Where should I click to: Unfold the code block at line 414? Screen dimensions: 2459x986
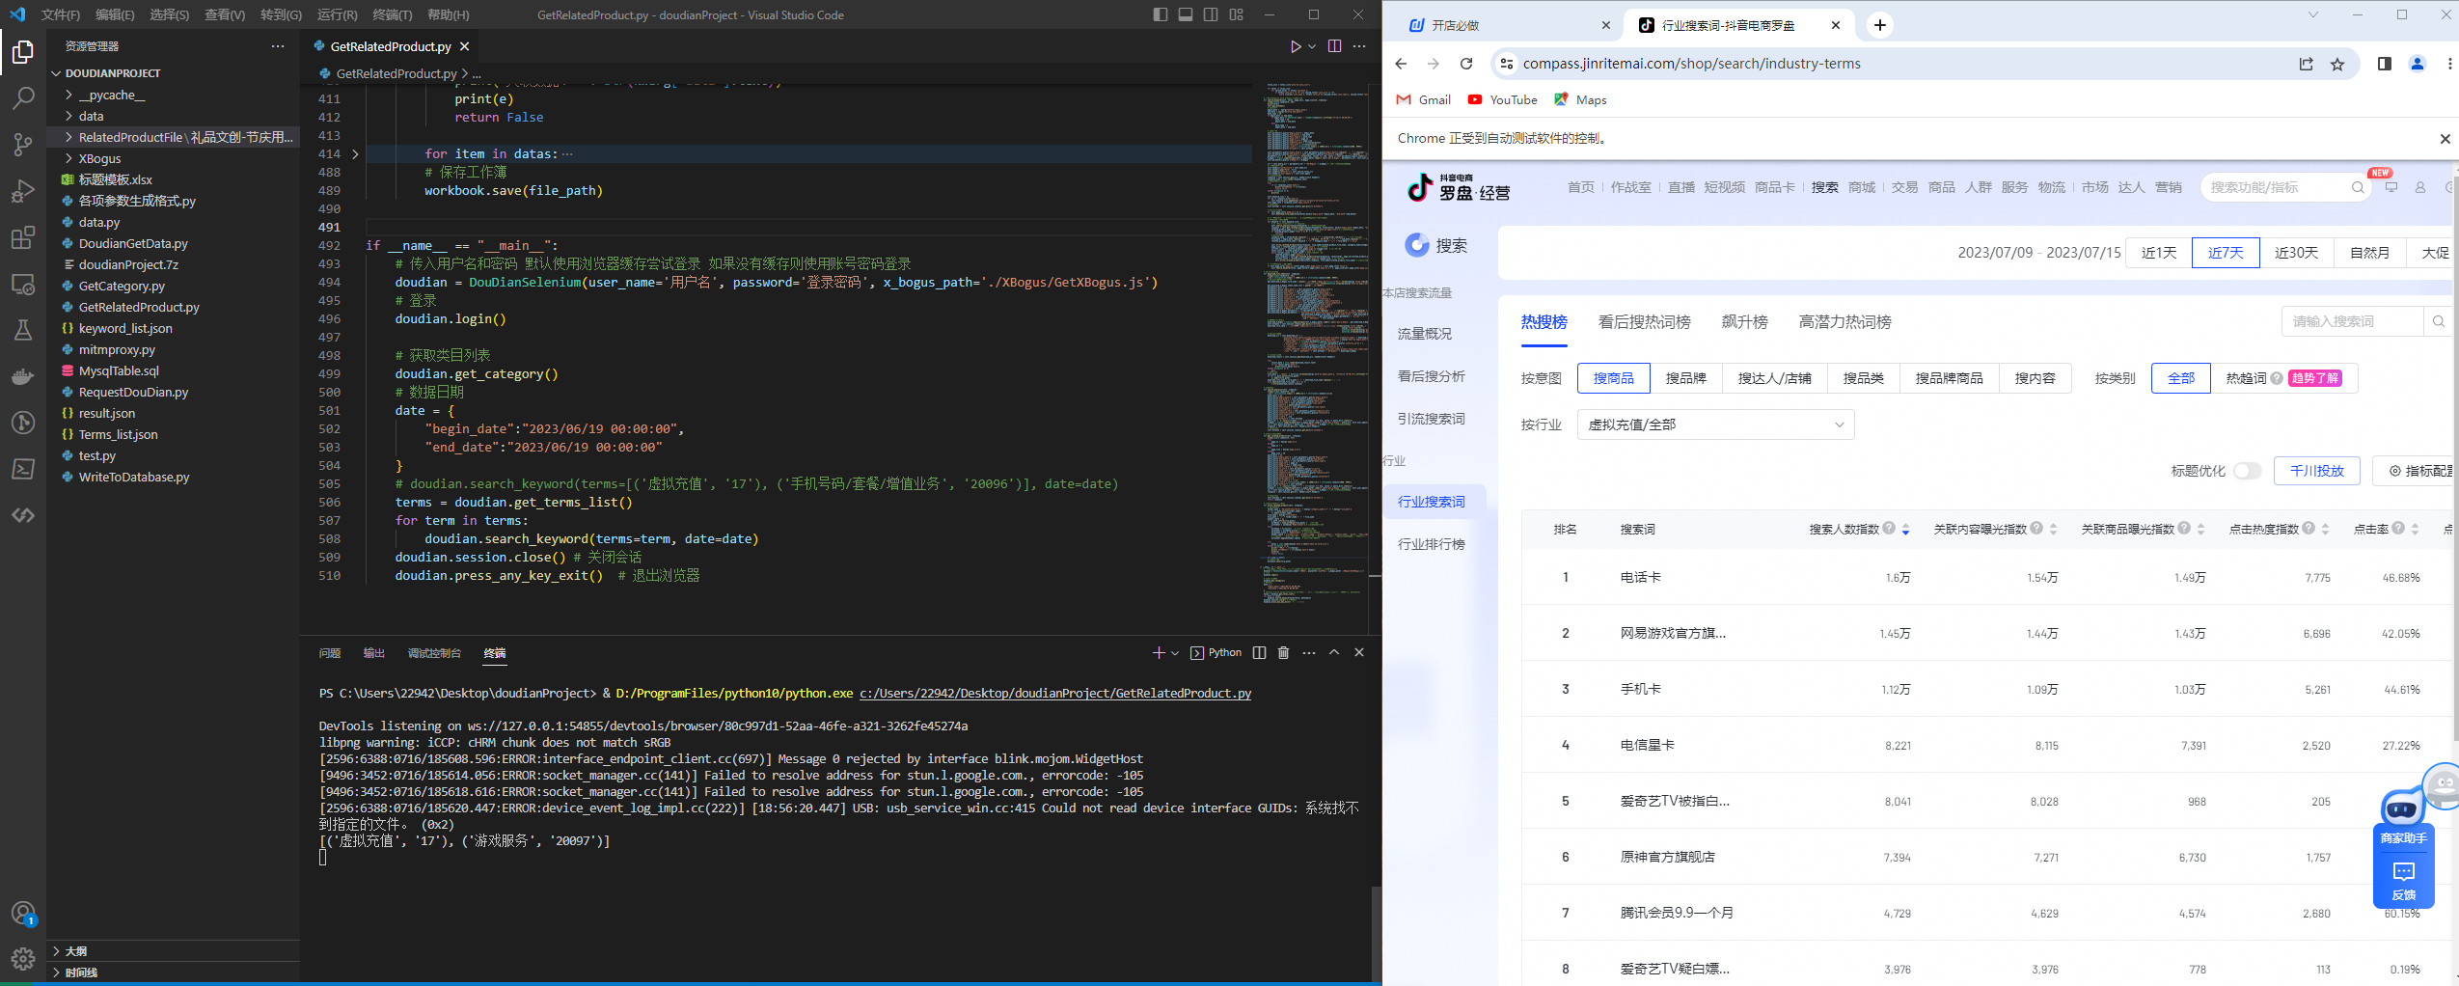(x=355, y=153)
